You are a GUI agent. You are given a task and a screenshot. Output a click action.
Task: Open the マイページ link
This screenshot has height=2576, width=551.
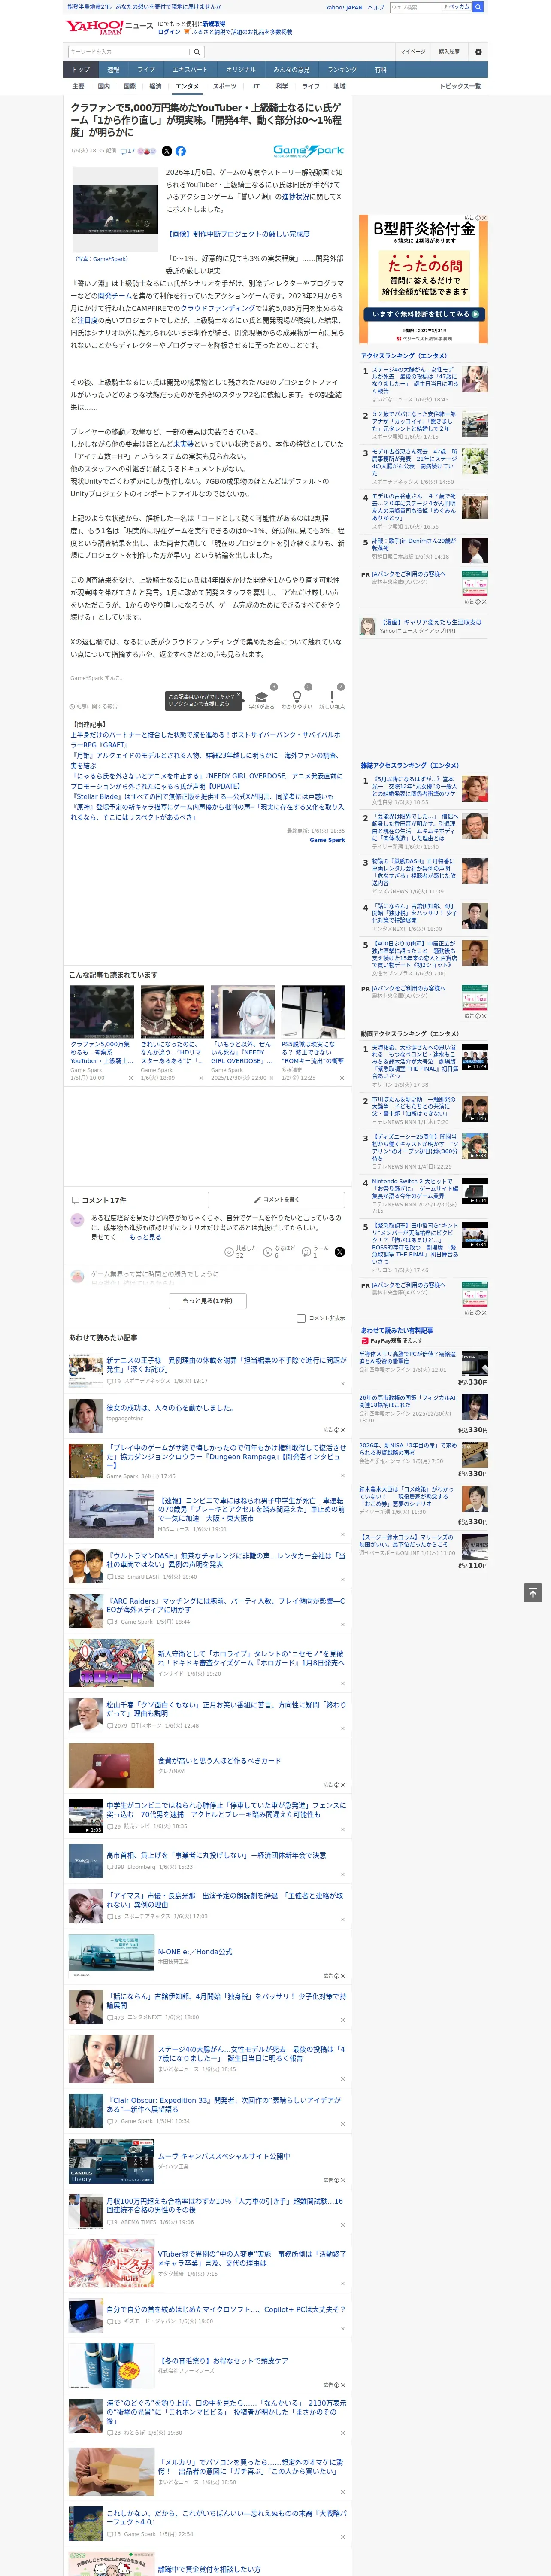[413, 51]
